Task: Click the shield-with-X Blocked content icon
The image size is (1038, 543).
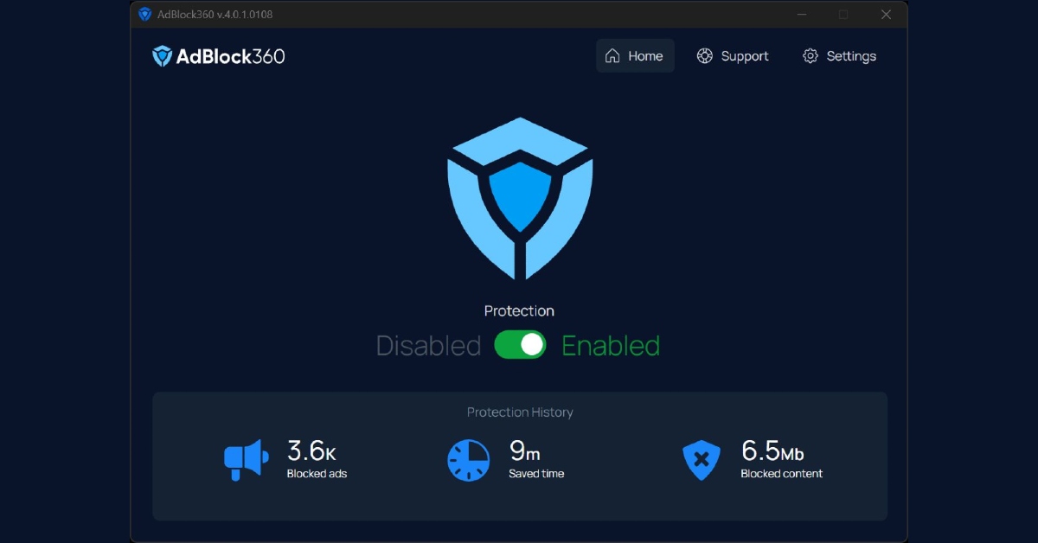Action: 702,460
